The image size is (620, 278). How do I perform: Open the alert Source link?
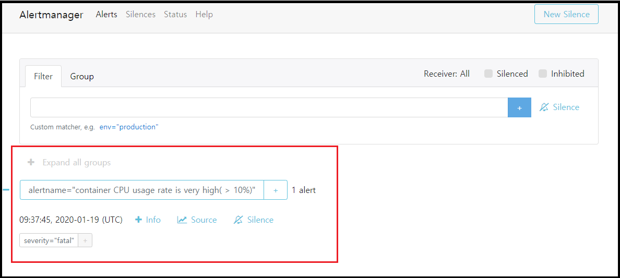tap(197, 220)
